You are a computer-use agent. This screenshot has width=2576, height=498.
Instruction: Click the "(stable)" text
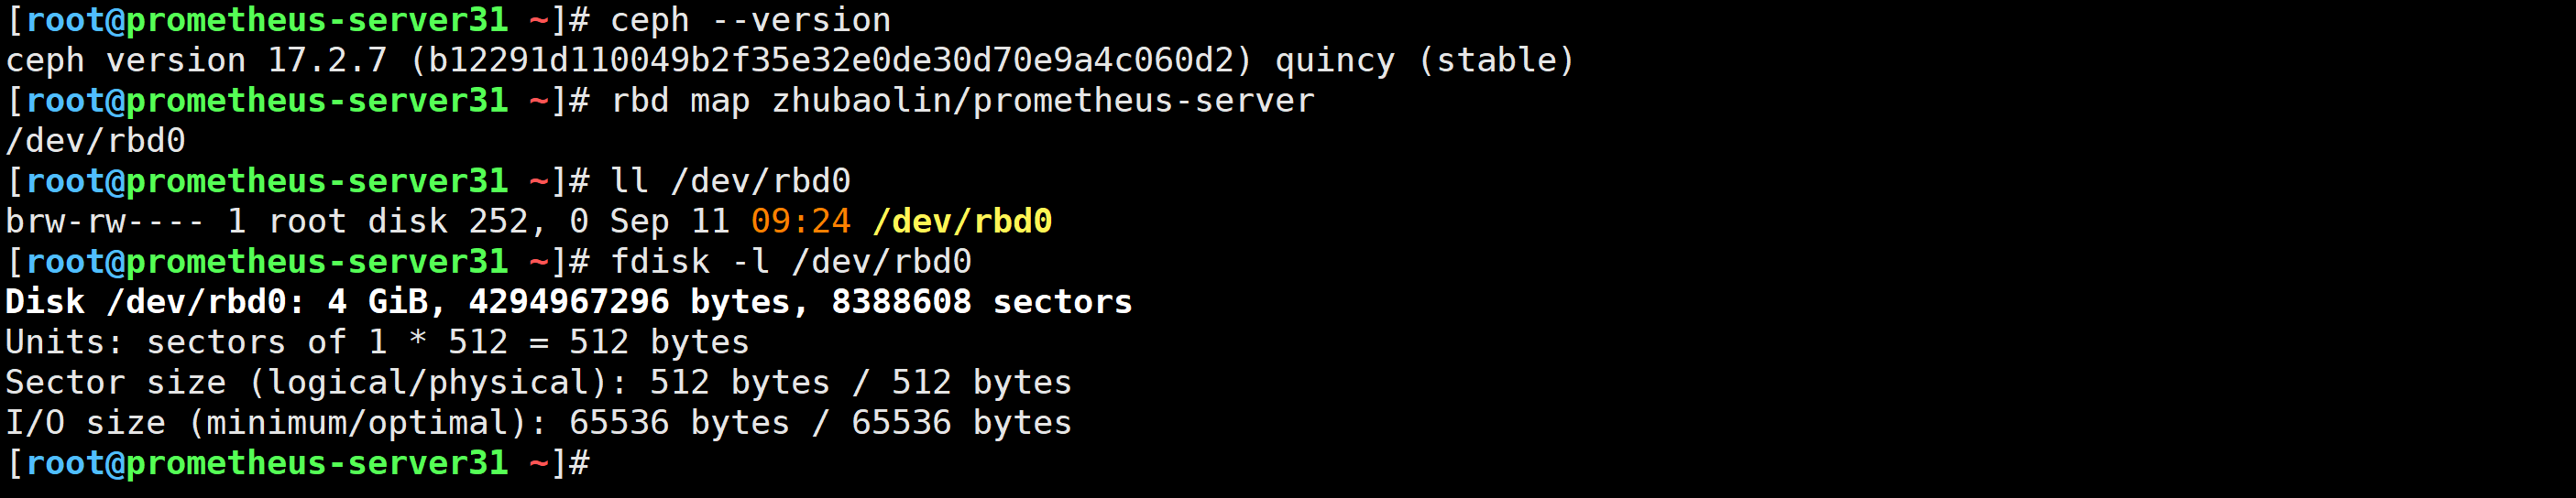1496,61
